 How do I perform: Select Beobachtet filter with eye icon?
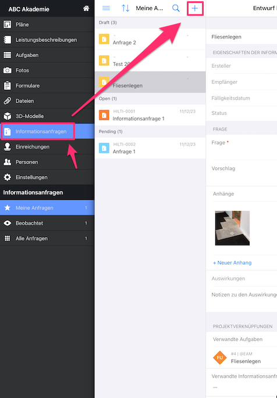(x=47, y=223)
